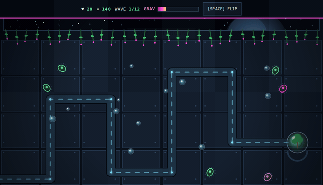Select the green ring pod directly above the path's first upper corner

point(47,88)
